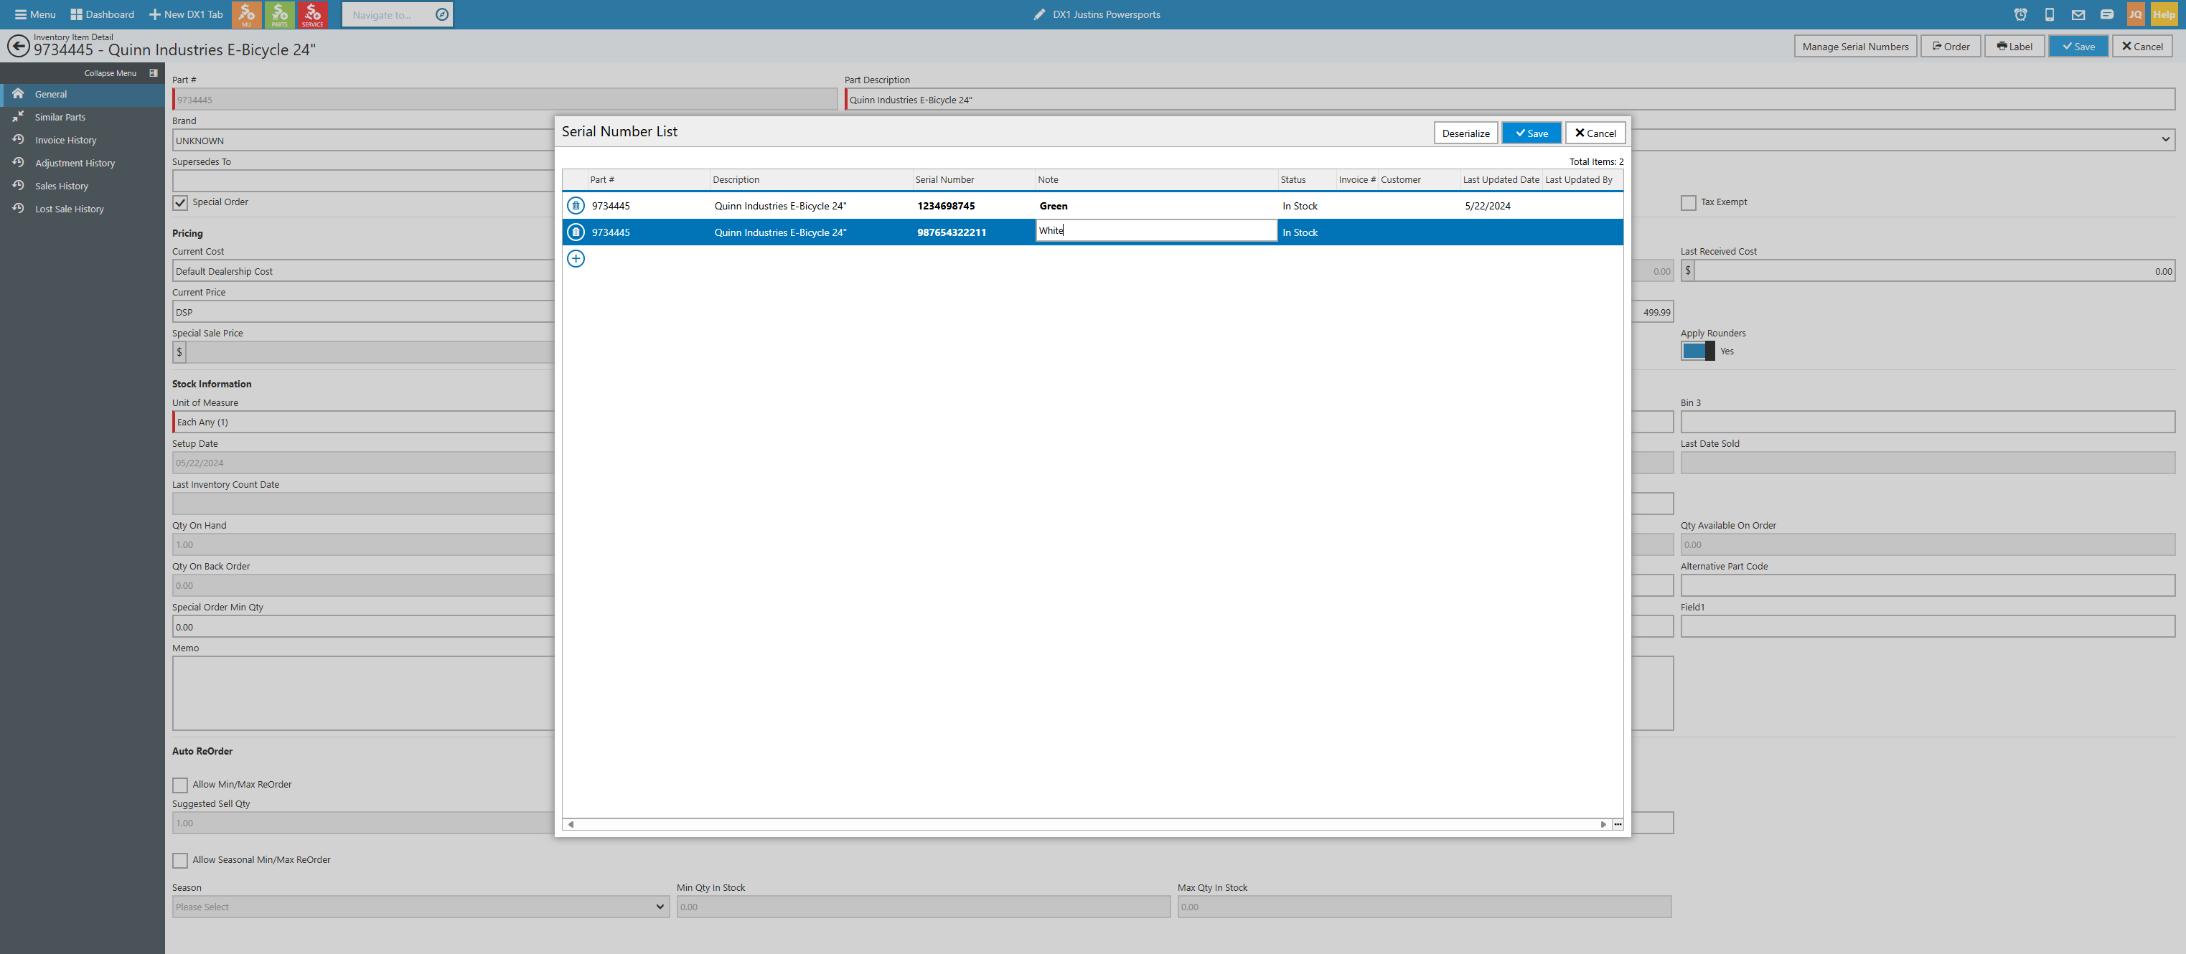Click the Help button
The image size is (2186, 954).
click(x=2164, y=14)
